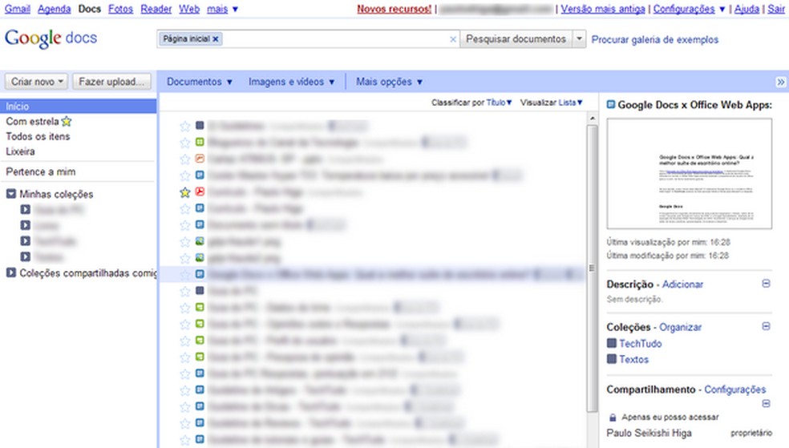Open the Imagens e vídeos filter menu
Screen dimensions: 789x448
(291, 82)
